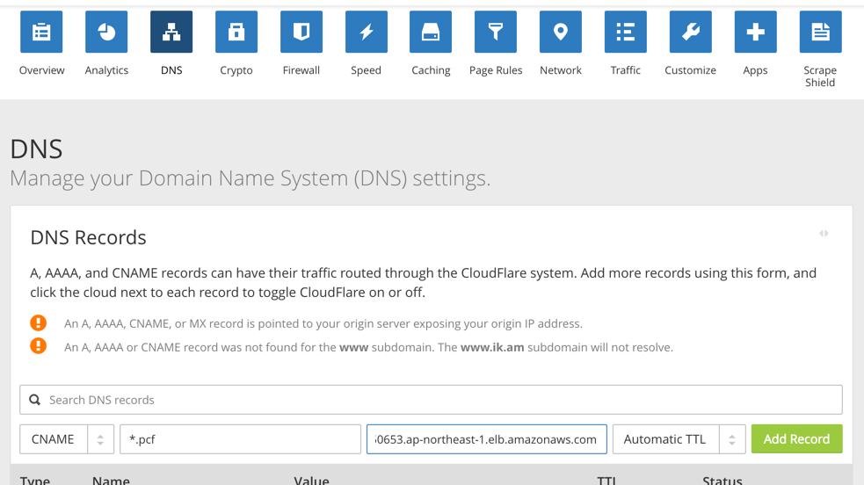Screen dimensions: 864x485
Task: Open the Traffic list icon
Action: click(625, 33)
